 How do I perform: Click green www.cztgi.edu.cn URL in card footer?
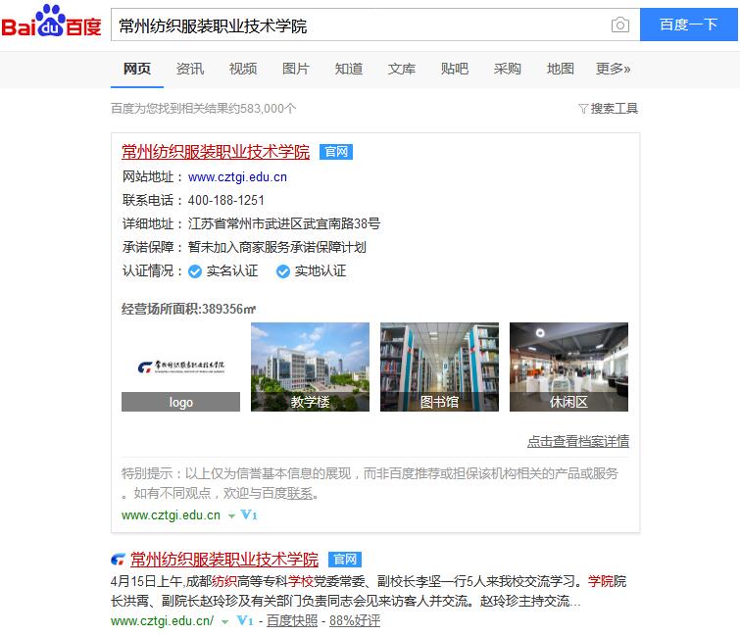171,515
